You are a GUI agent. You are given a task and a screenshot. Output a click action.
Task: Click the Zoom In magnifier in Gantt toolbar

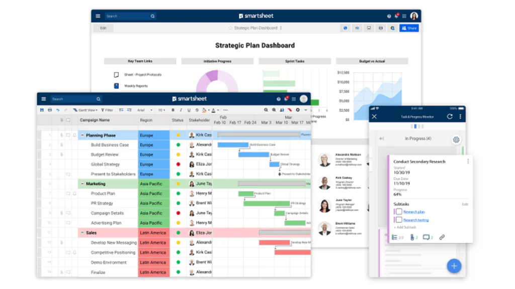(x=274, y=110)
